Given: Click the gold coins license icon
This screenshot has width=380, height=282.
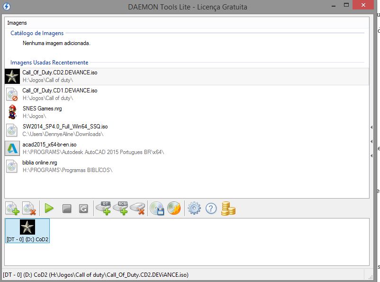Looking at the screenshot, I should [228, 208].
